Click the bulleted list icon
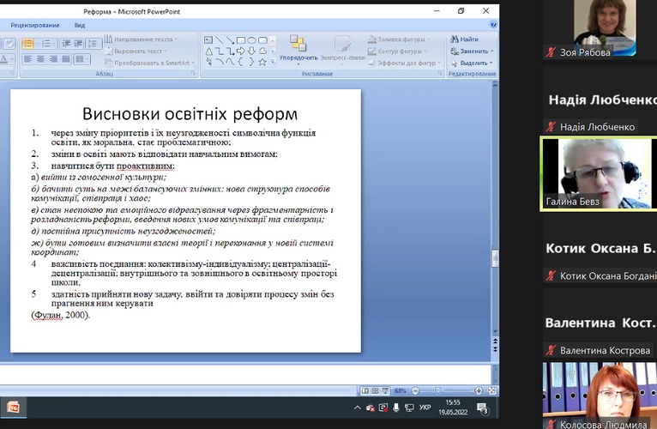The image size is (657, 429). click(28, 43)
